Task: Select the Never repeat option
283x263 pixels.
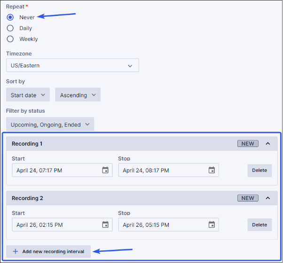Action: pyautogui.click(x=10, y=17)
